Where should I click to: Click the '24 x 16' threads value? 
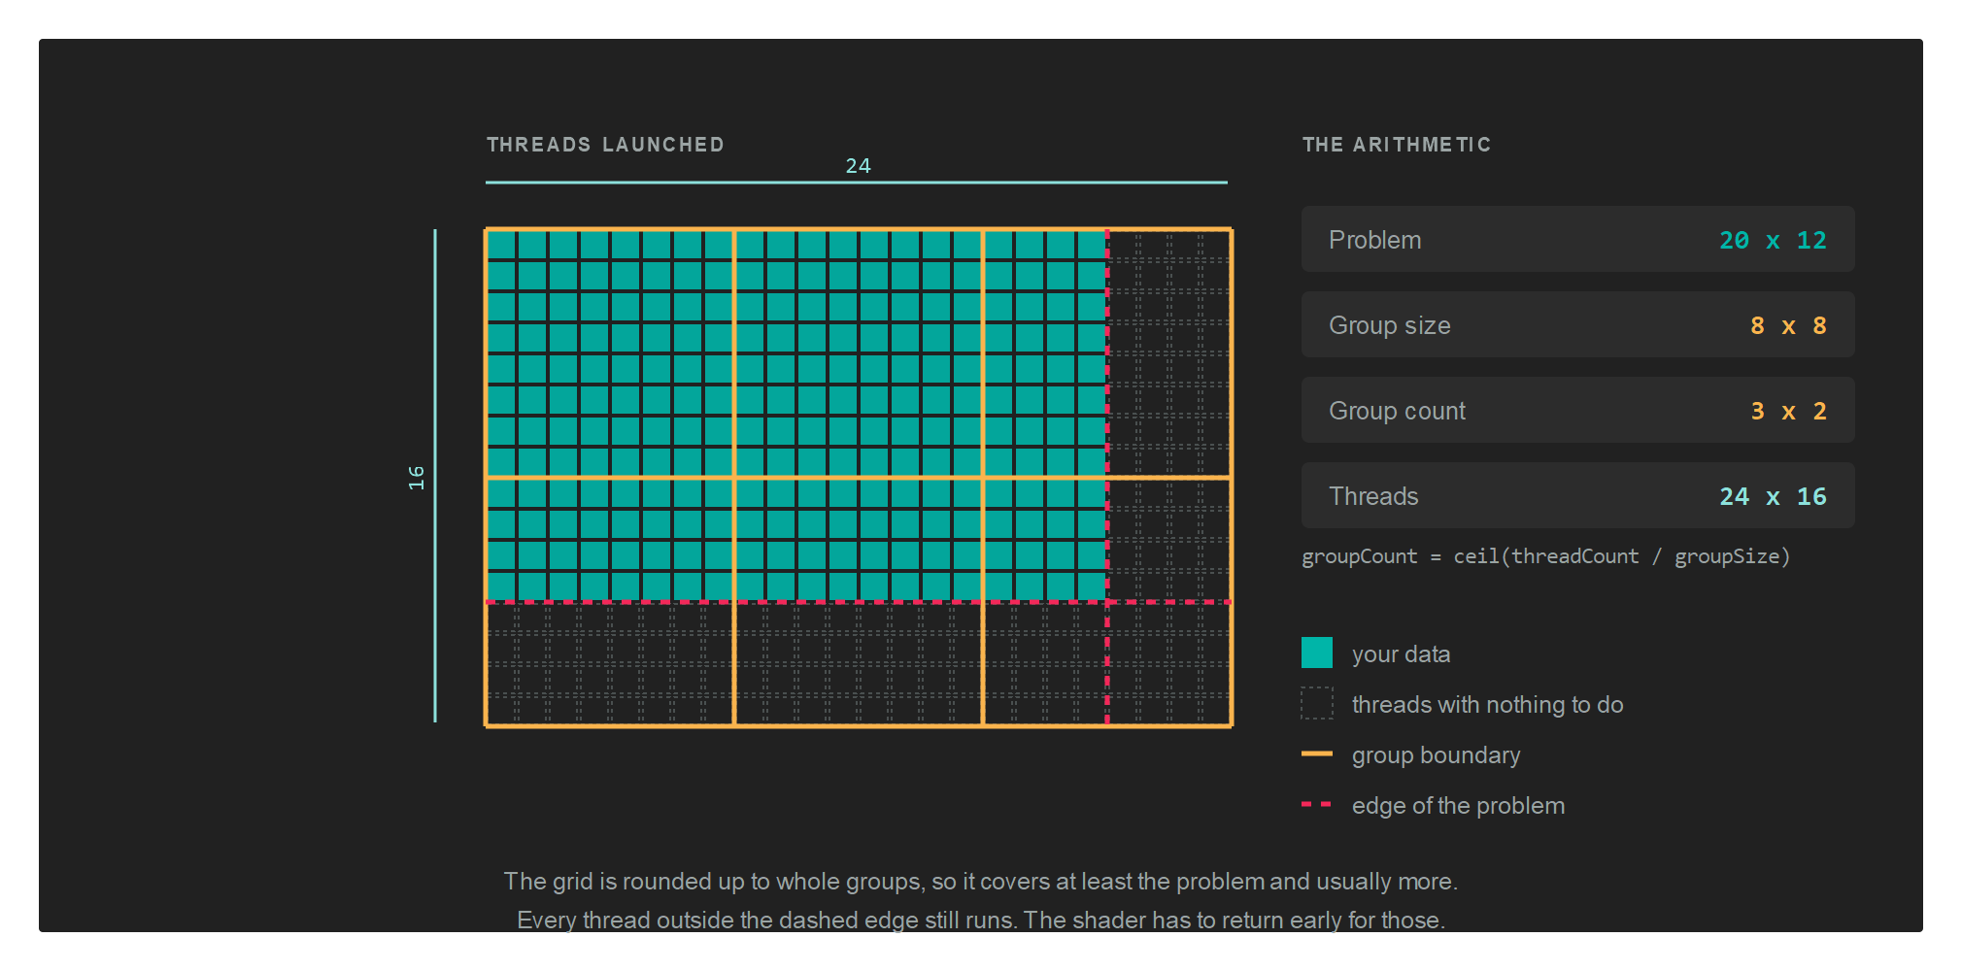pyautogui.click(x=1773, y=496)
